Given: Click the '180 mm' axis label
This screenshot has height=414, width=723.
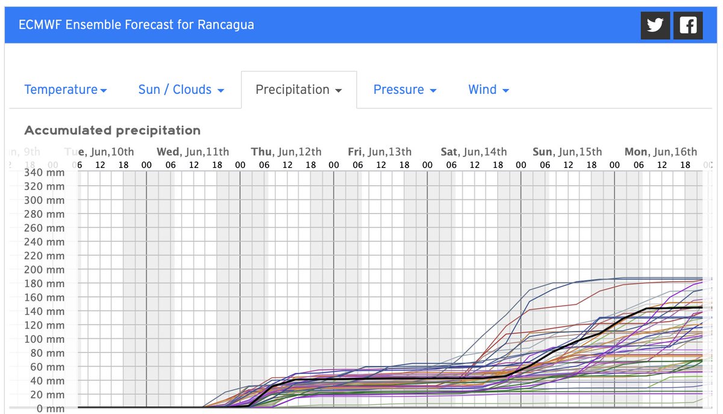Looking at the screenshot, I should pyautogui.click(x=44, y=283).
